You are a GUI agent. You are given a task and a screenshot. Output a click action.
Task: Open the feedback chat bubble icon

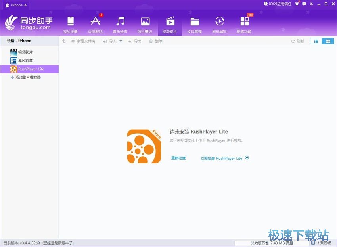(x=304, y=4)
